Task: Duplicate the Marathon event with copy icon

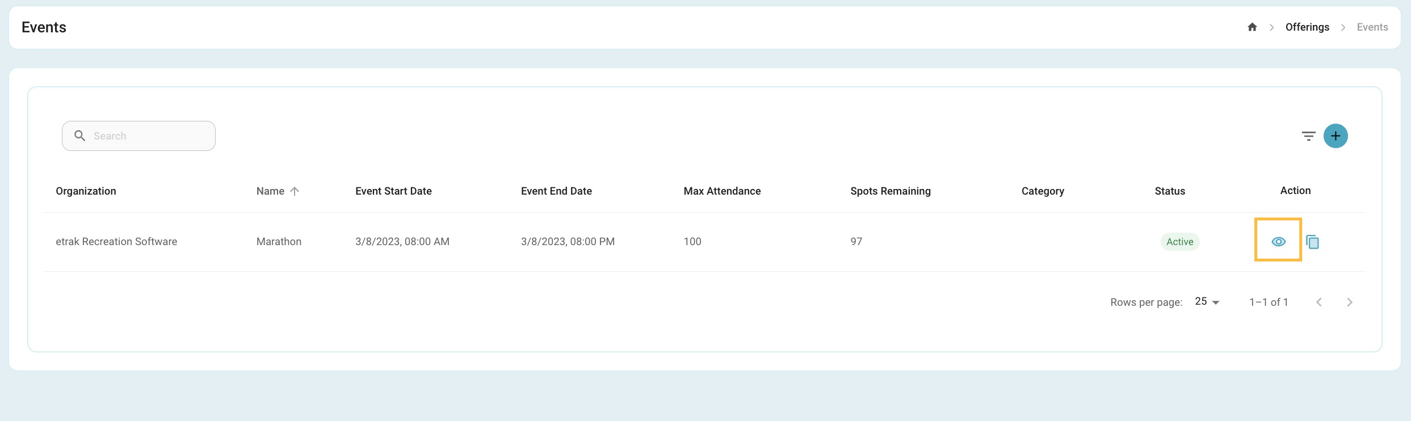Action: click(x=1312, y=242)
